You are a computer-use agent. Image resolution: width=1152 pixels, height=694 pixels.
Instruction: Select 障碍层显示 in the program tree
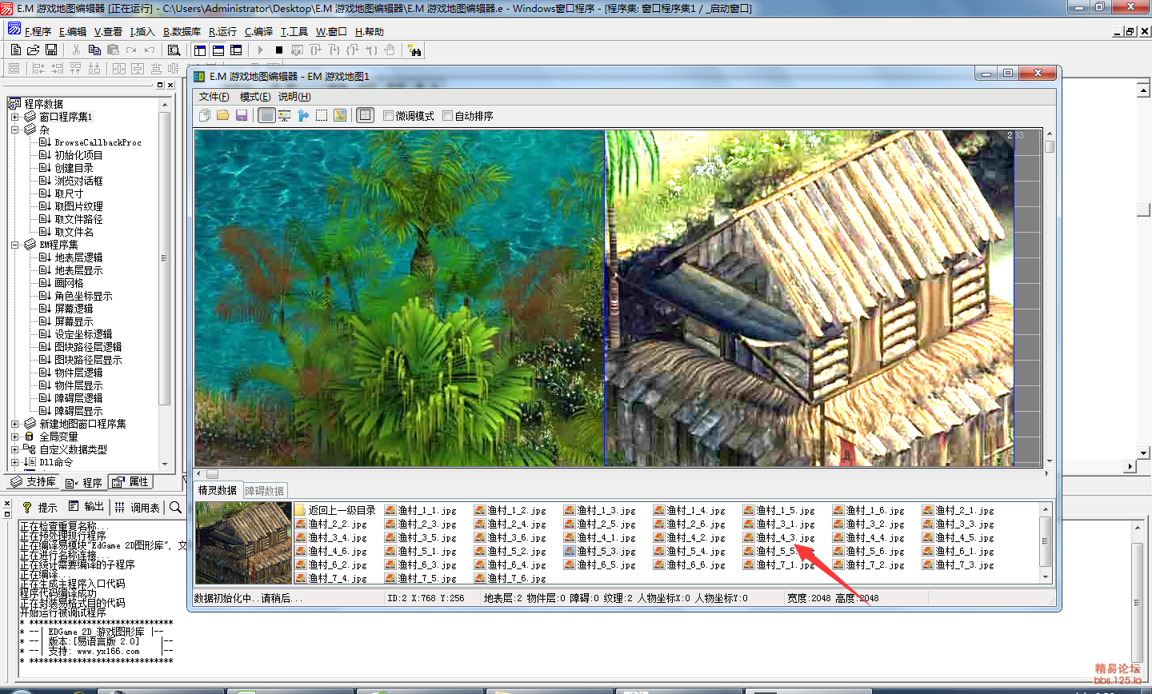point(78,411)
